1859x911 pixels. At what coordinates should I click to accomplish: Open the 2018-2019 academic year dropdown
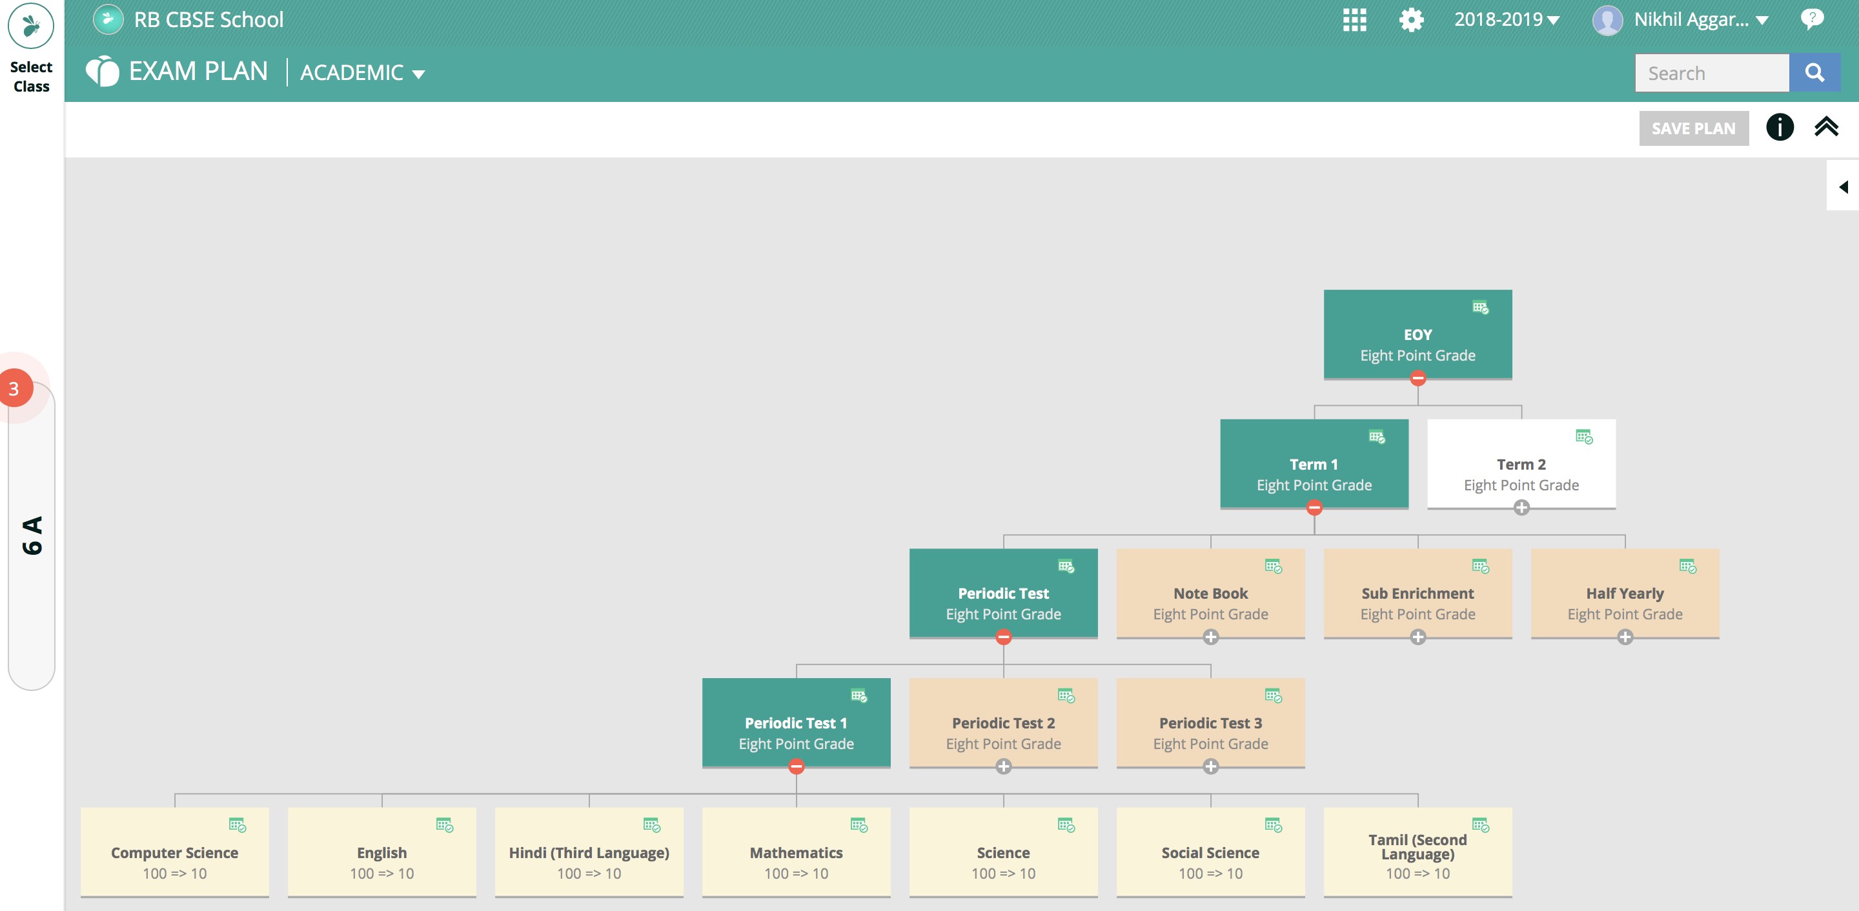point(1507,19)
